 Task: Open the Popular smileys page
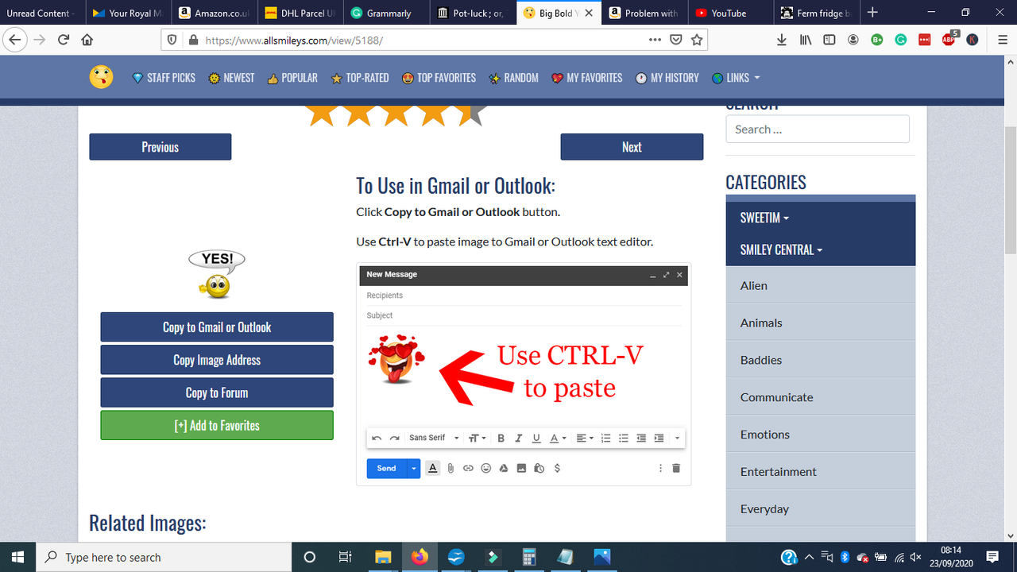(292, 78)
